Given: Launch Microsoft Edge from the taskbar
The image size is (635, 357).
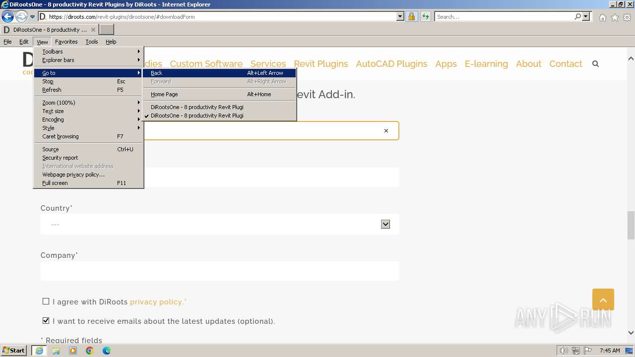Looking at the screenshot, I should point(107,351).
